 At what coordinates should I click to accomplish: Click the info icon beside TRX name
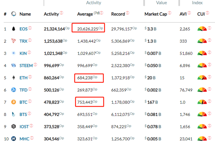click(30, 40)
